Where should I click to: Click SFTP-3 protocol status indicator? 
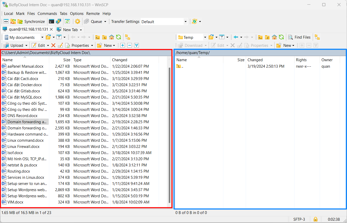299,219
